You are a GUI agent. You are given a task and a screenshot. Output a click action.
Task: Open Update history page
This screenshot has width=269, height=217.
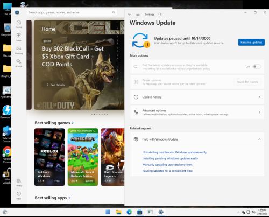pos(197,97)
